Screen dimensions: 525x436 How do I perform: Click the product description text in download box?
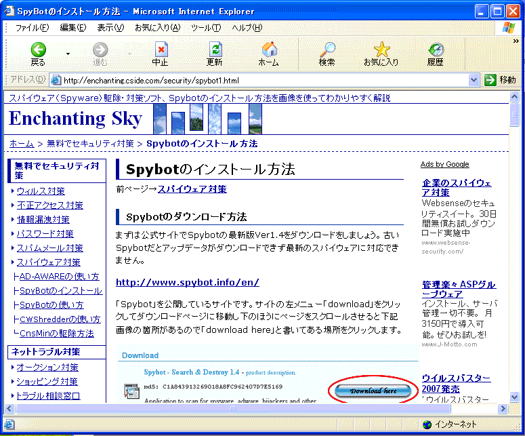pyautogui.click(x=270, y=373)
